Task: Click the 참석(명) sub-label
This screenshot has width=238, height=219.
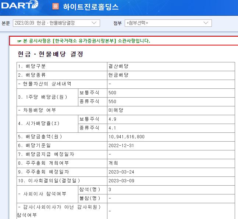Action: [90, 190]
